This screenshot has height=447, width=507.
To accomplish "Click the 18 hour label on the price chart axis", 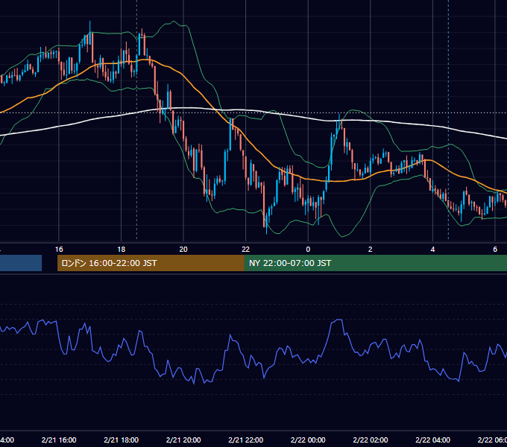I will pyautogui.click(x=121, y=250).
